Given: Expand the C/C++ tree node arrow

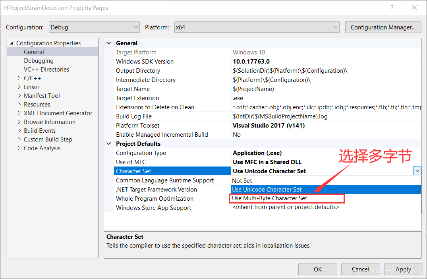Looking at the screenshot, I should point(19,78).
